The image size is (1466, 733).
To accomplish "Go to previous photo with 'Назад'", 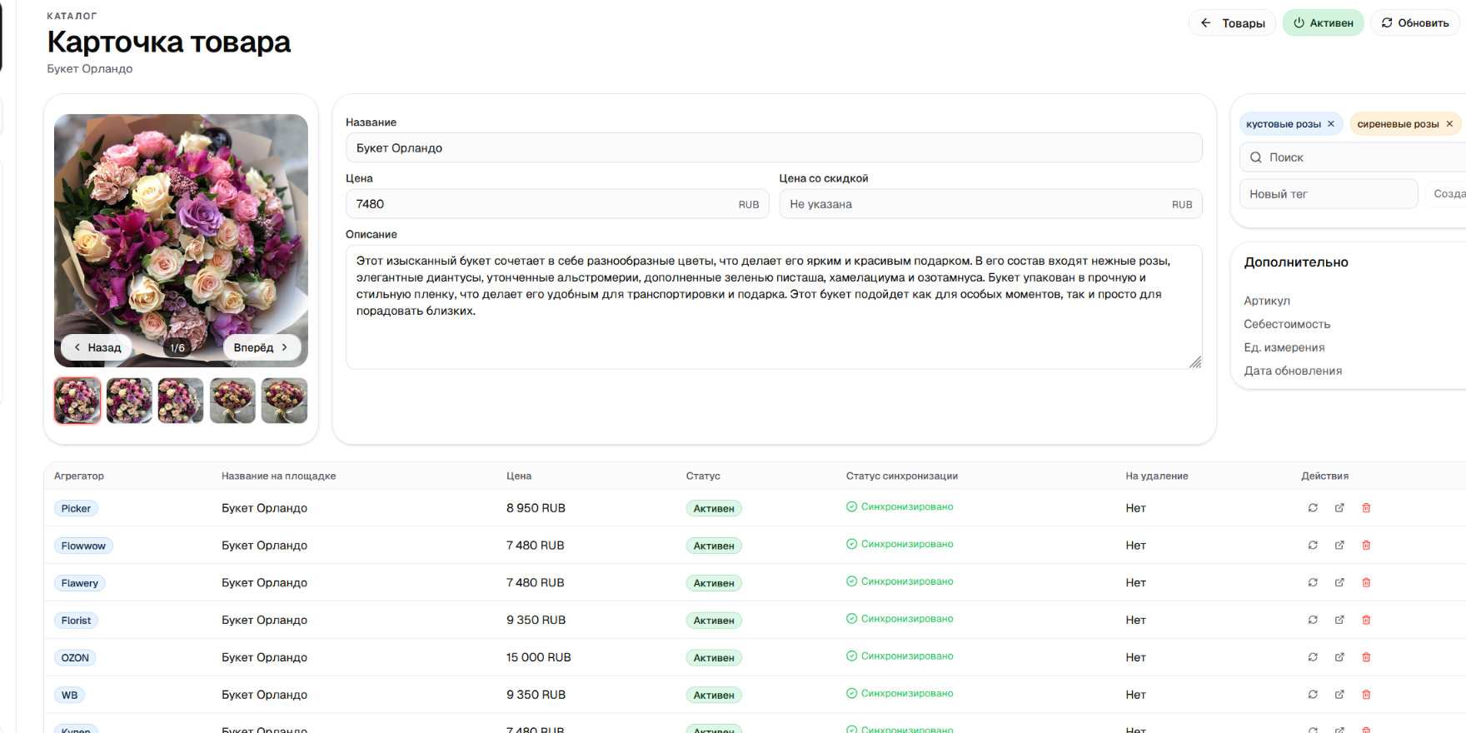I will tap(97, 347).
